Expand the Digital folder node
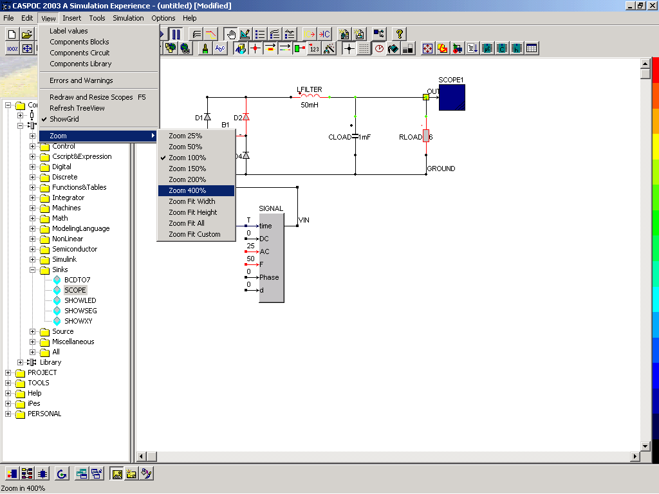The image size is (659, 494). click(x=32, y=167)
